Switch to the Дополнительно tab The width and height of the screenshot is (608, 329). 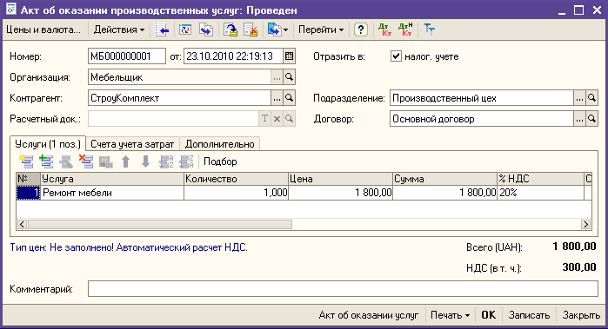(220, 144)
